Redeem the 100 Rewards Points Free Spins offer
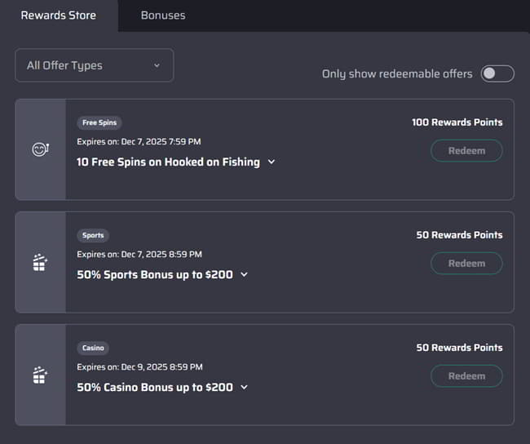This screenshot has height=444, width=530. (466, 151)
